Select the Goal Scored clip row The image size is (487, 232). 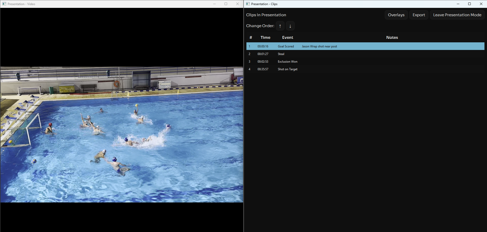286,46
